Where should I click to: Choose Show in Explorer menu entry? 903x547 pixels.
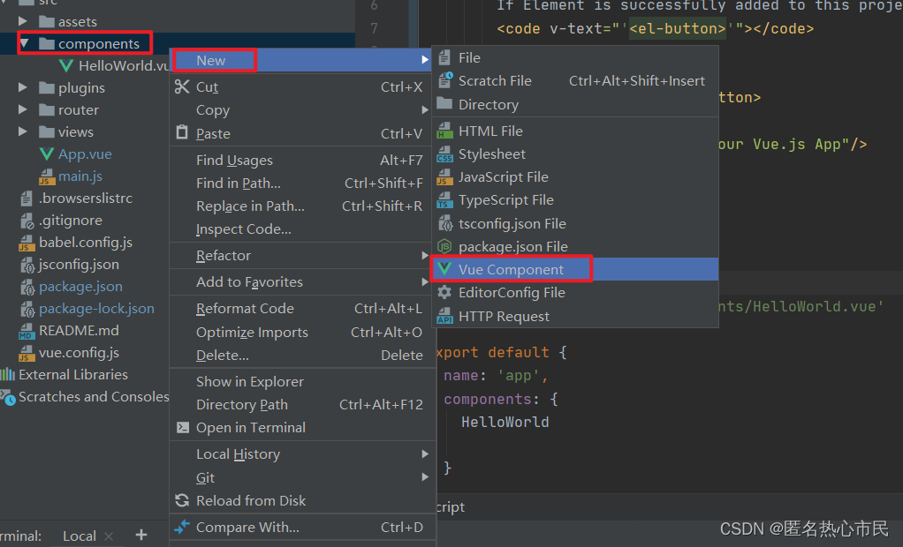click(249, 381)
